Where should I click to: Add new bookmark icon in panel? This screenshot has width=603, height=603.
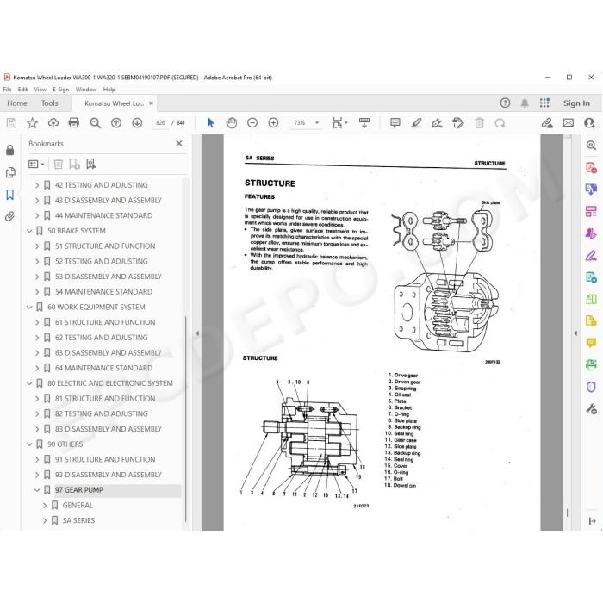pyautogui.click(x=74, y=165)
